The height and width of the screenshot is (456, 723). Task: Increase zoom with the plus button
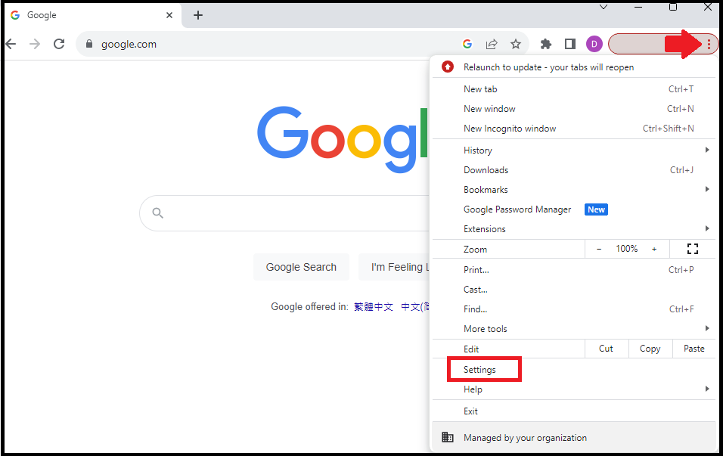click(654, 249)
